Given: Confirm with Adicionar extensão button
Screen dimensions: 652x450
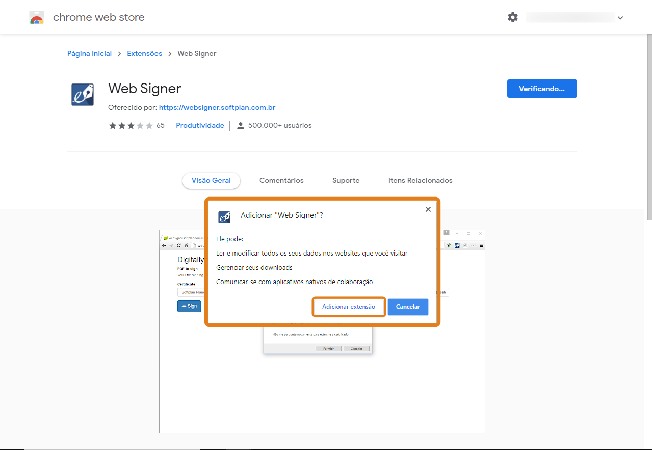Looking at the screenshot, I should coord(349,307).
